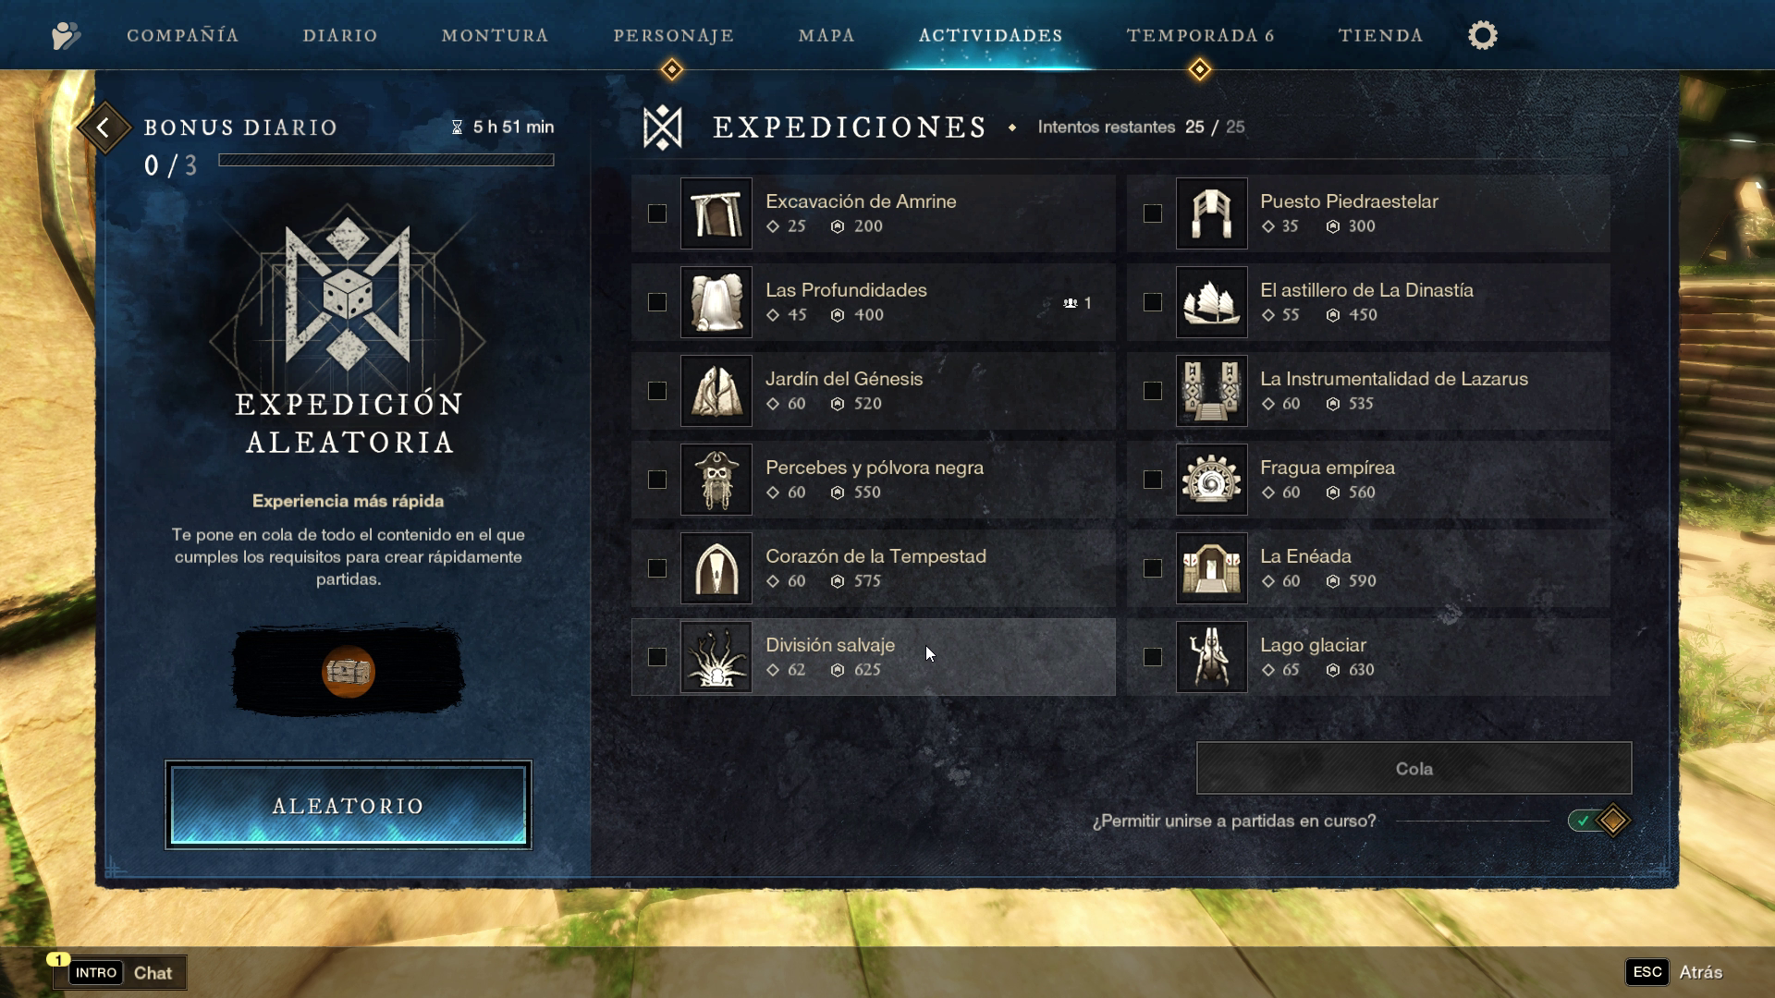Click the Aleatorio button
Viewport: 1775px width, 998px height.
[x=349, y=805]
